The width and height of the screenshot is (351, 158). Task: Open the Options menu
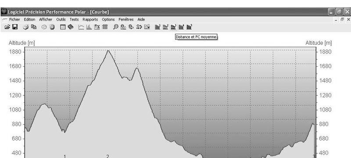pyautogui.click(x=108, y=19)
